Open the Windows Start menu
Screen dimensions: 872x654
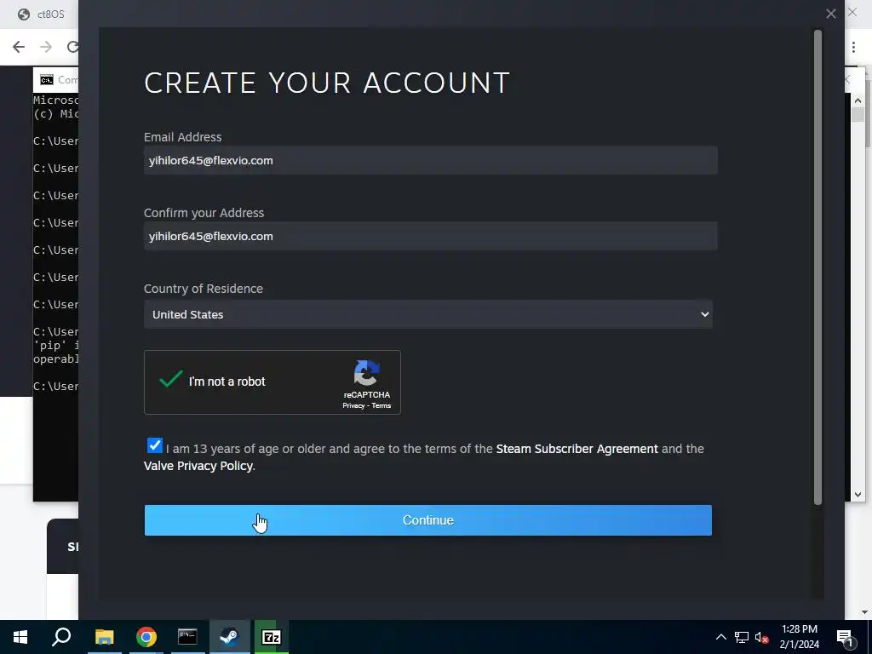(20, 637)
